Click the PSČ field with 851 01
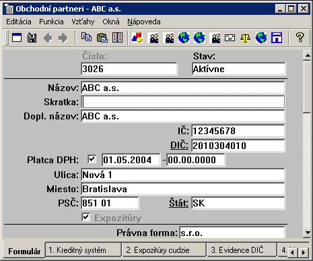The image size is (313, 261). (x=110, y=203)
